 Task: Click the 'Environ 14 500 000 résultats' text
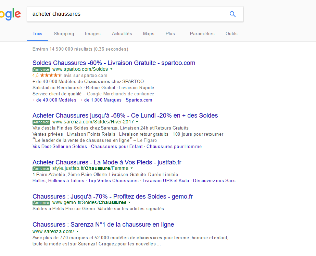(x=80, y=49)
